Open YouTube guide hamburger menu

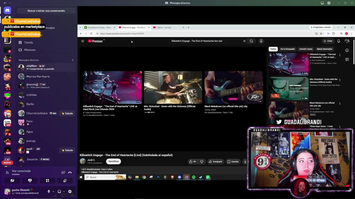click(x=83, y=41)
